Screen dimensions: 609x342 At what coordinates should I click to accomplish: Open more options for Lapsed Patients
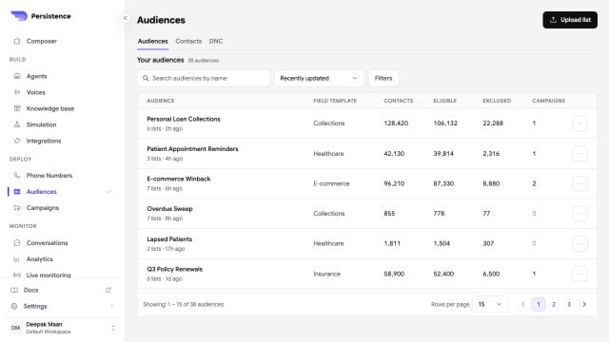pos(580,243)
